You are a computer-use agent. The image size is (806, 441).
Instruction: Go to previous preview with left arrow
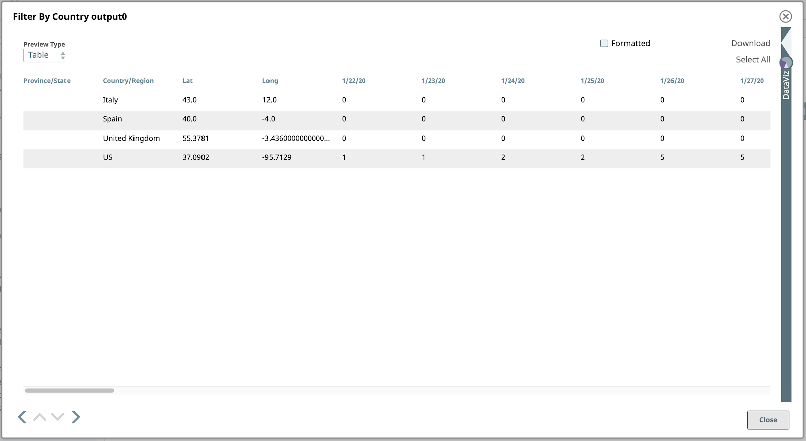(22, 417)
